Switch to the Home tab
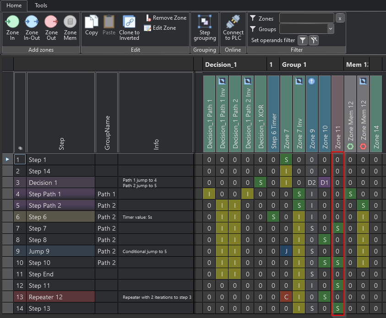This screenshot has width=386, height=318. click(14, 5)
